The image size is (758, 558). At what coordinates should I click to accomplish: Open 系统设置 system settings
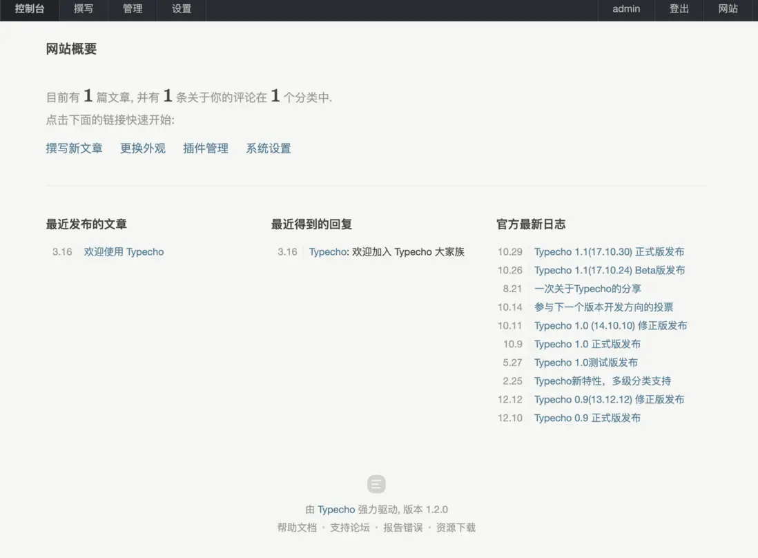click(268, 148)
